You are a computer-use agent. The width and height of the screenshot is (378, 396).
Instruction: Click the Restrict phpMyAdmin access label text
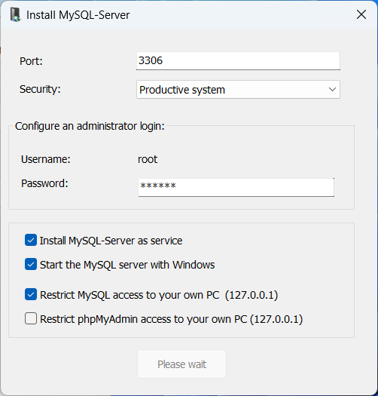pos(171,319)
